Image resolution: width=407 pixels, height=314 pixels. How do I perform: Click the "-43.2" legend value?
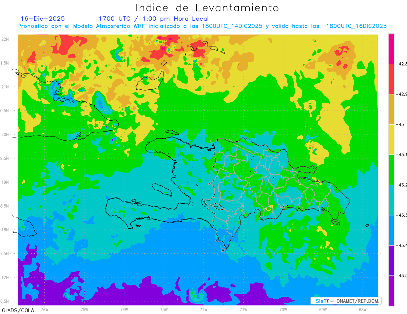click(x=401, y=185)
